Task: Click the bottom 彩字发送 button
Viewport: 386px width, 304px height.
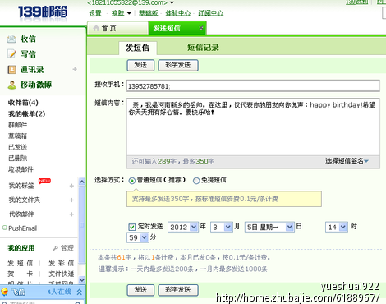Action: [x=178, y=290]
